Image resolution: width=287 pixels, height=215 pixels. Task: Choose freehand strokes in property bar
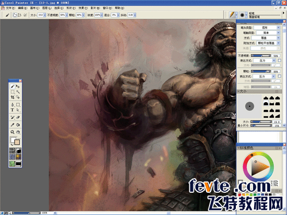15,15
